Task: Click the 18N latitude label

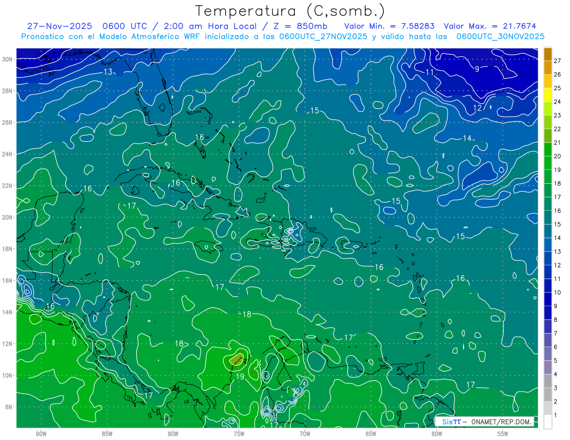Action: point(8,249)
